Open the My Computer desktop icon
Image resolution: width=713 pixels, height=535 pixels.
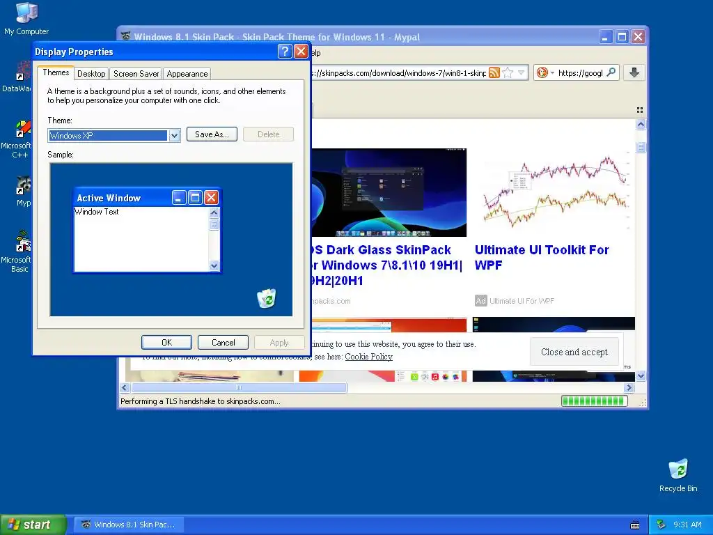tap(26, 18)
